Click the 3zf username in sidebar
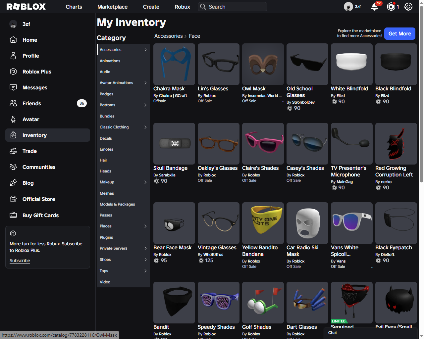 pos(26,24)
